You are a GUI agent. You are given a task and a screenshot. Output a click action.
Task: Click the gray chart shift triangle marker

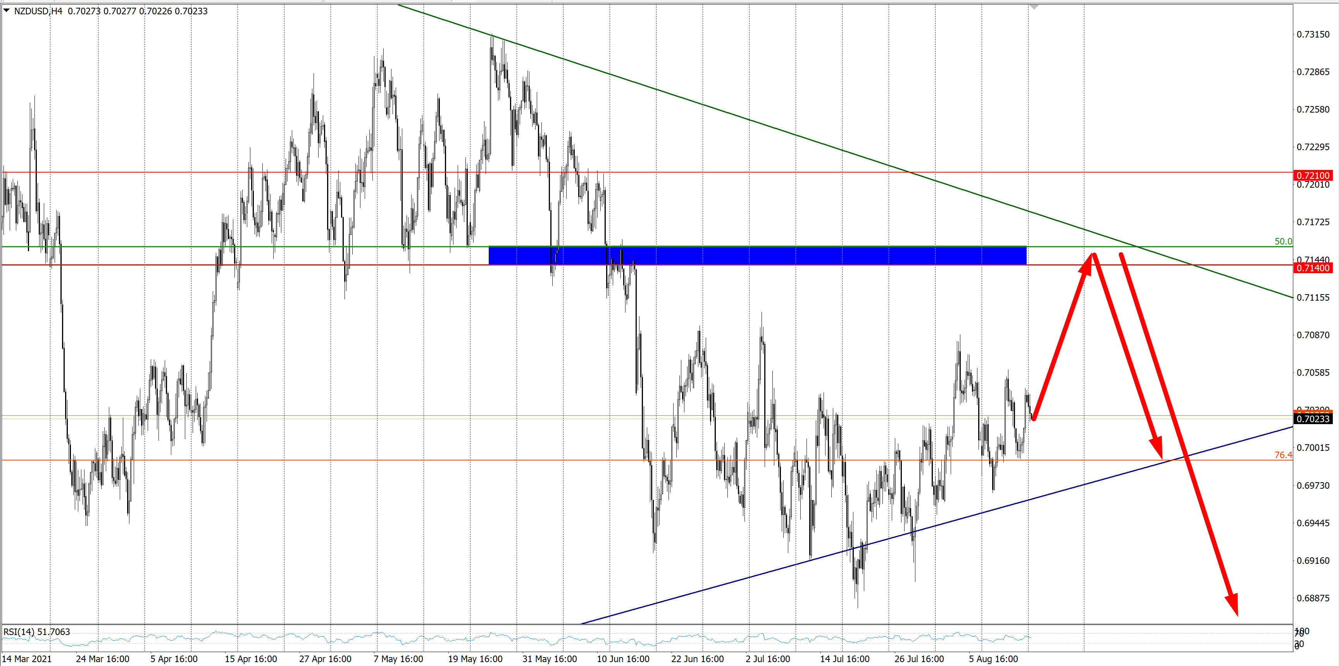point(1034,7)
